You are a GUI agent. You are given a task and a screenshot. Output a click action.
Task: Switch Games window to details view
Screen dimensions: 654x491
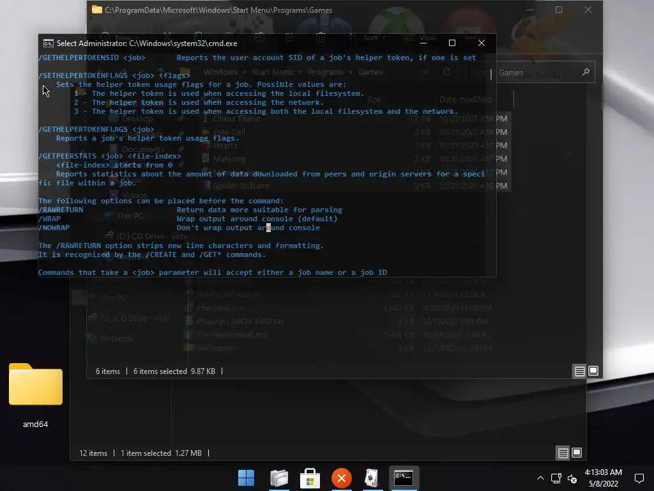tap(580, 371)
